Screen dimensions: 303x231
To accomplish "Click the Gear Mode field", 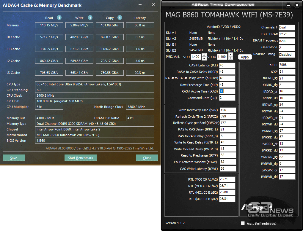I will click(x=287, y=47).
